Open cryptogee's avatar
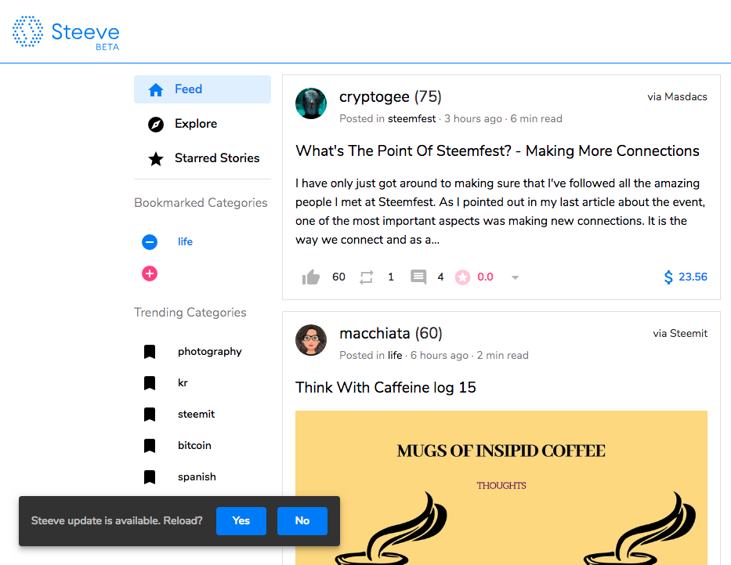 pos(311,103)
